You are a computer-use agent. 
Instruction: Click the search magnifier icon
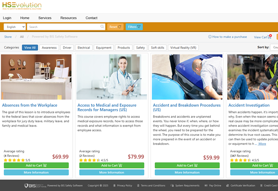[x=102, y=27]
